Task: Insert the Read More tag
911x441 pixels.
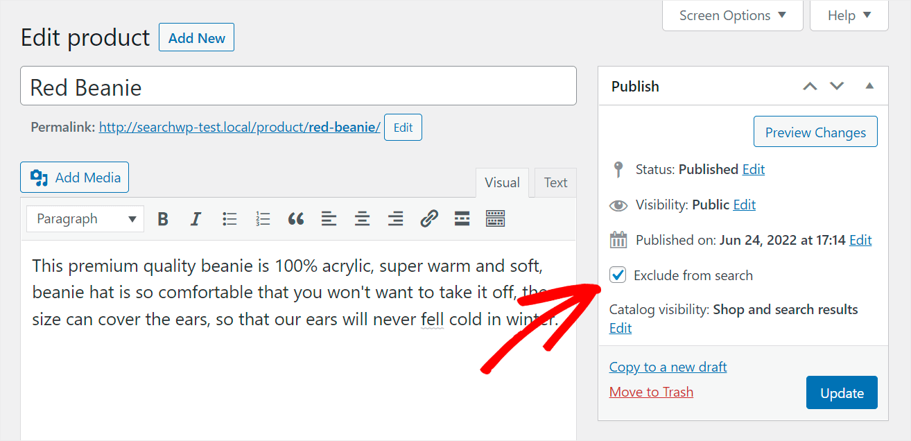Action: click(462, 219)
